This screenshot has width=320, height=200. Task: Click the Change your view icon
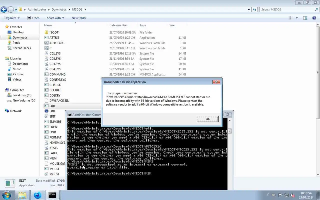291,18
